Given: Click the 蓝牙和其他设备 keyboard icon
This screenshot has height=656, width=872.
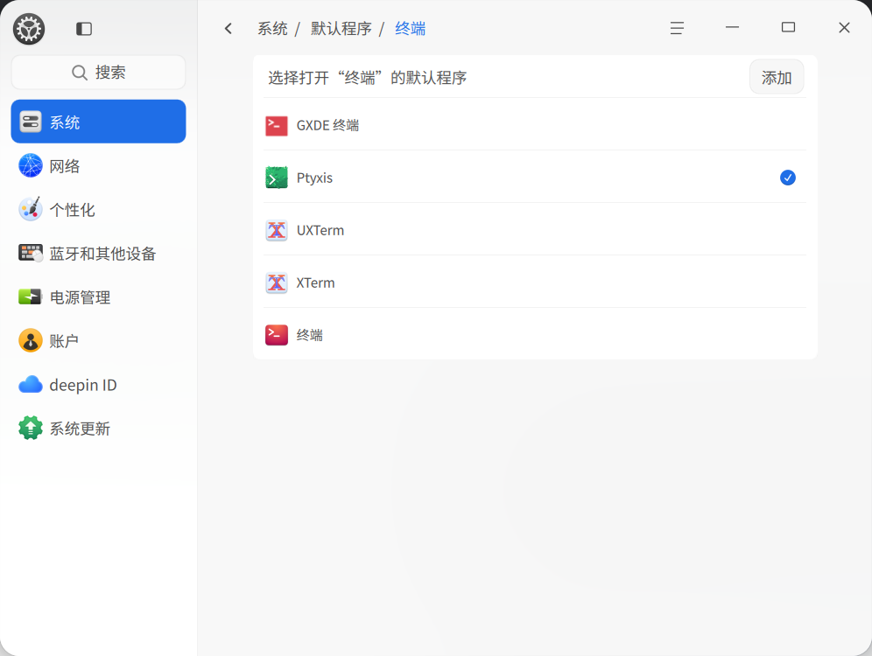Looking at the screenshot, I should click(31, 253).
